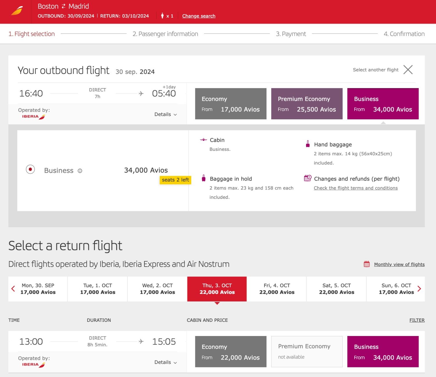This screenshot has width=436, height=377.
Task: Select the Business 34,000 Avios return fare card
Action: click(383, 352)
